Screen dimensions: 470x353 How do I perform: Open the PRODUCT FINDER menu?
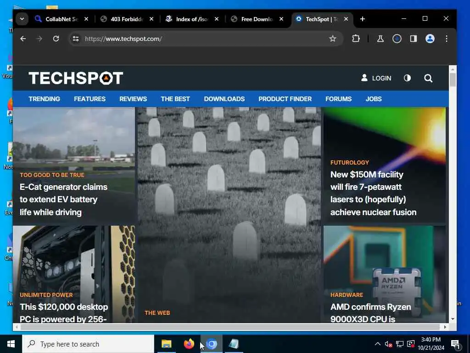tap(285, 99)
